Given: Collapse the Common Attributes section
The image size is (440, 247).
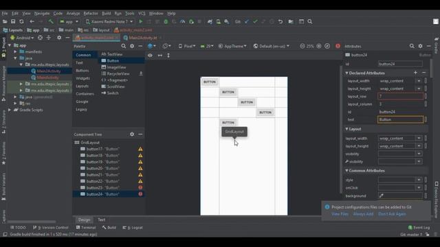Looking at the screenshot, I should pos(346,171).
